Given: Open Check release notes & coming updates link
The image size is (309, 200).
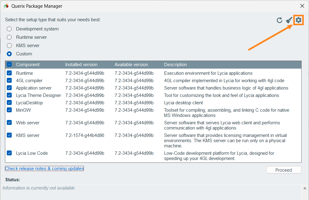Looking at the screenshot, I should (44, 169).
